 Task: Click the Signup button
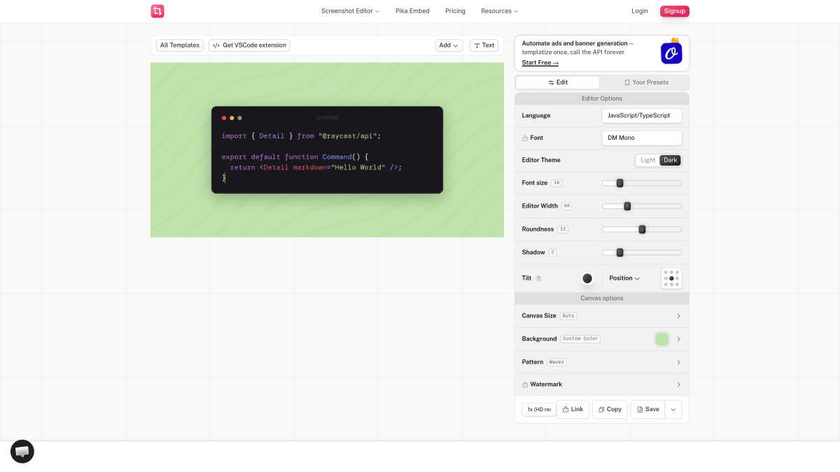(675, 11)
